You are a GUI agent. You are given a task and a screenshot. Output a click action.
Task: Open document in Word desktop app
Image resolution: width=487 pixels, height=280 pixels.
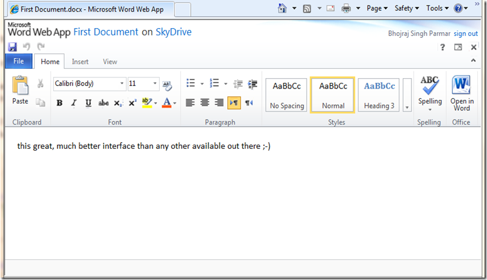tap(461, 93)
